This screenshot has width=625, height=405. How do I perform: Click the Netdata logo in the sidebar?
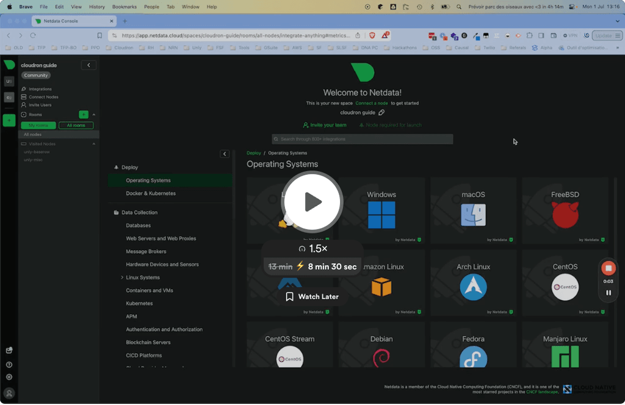click(9, 65)
